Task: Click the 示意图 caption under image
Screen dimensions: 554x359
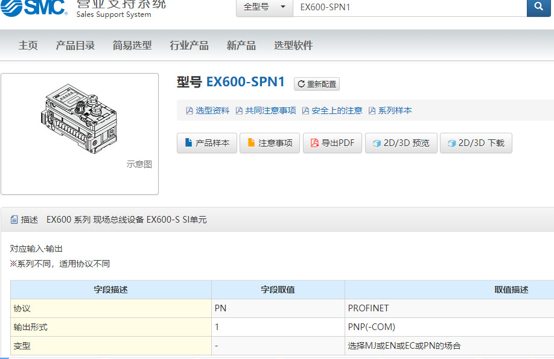Action: (x=139, y=164)
